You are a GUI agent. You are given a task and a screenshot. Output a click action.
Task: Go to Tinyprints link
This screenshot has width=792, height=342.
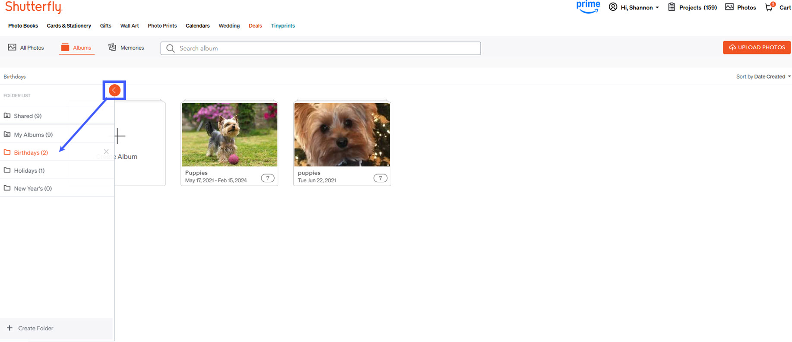(283, 25)
